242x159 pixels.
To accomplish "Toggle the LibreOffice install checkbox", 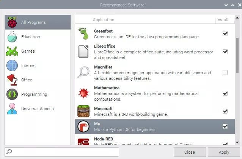I will 225,52.
